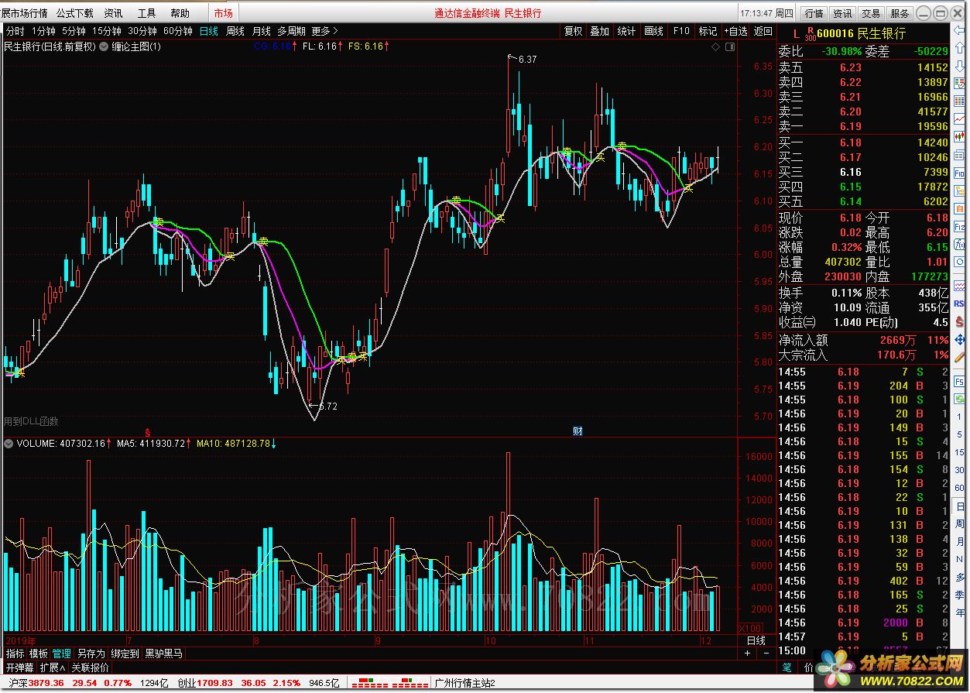The width and height of the screenshot is (970, 693).
Task: Open the 帮助 menu
Action: (x=180, y=13)
